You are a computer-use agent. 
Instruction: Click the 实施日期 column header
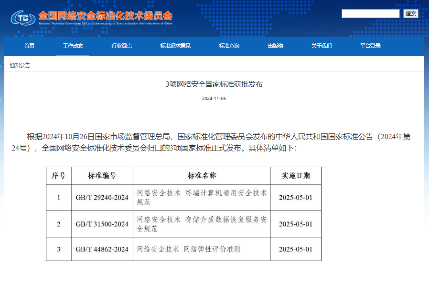pos(296,175)
